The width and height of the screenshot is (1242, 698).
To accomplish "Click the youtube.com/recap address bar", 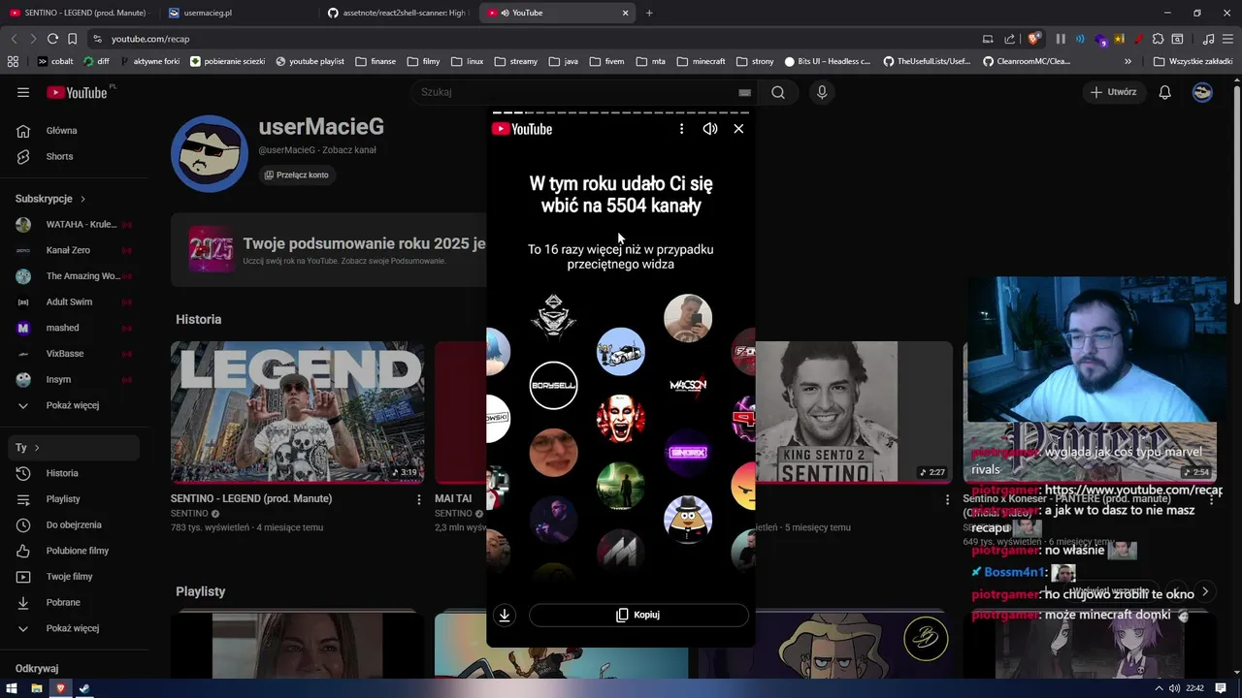I will 150,39.
